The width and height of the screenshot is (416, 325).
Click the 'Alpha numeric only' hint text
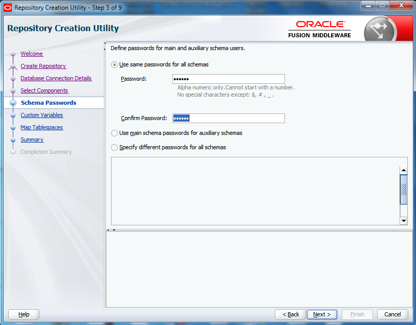coord(236,87)
